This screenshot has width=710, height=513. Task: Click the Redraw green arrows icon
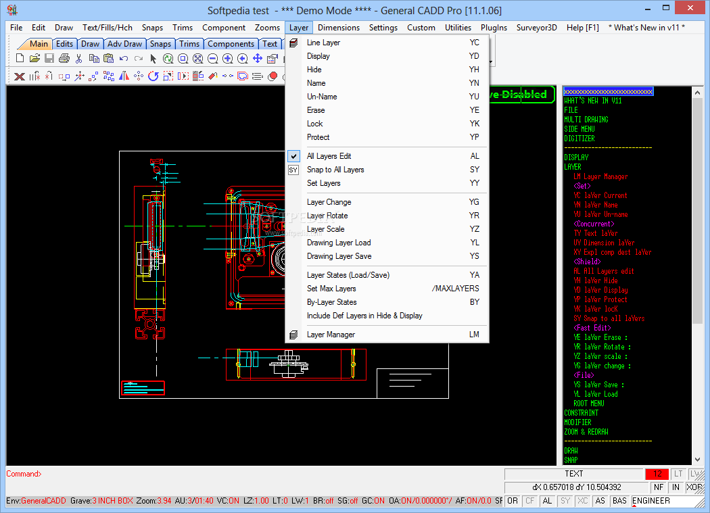pos(168,58)
